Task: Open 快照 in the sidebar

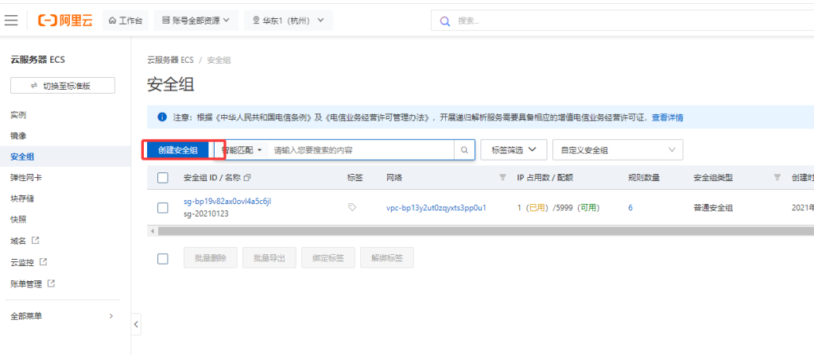Action: (18, 219)
